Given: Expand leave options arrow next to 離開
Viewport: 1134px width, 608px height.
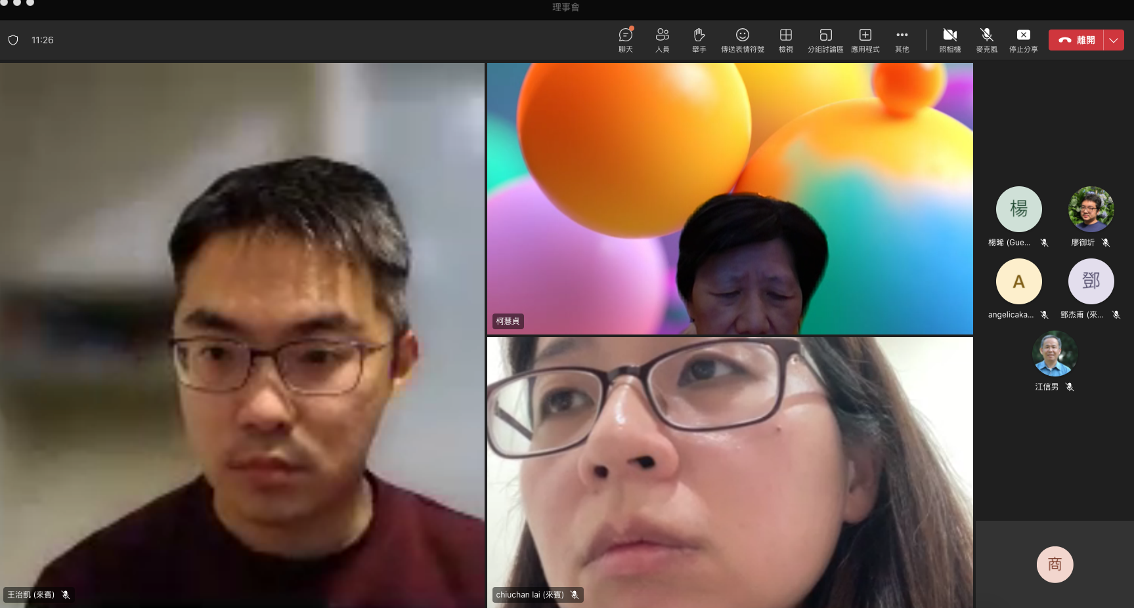Looking at the screenshot, I should [1114, 40].
